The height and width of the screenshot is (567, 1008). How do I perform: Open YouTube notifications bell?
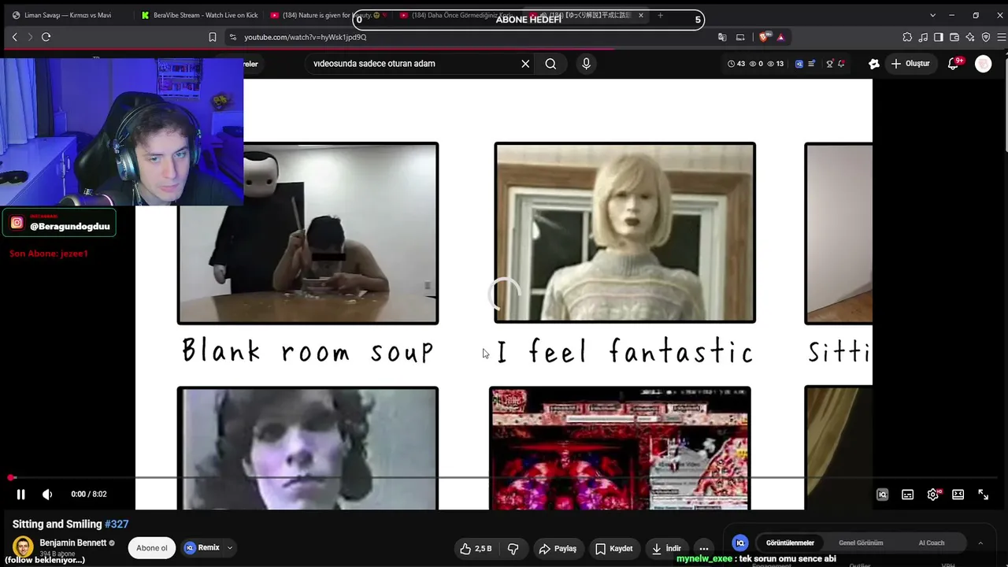(x=954, y=64)
